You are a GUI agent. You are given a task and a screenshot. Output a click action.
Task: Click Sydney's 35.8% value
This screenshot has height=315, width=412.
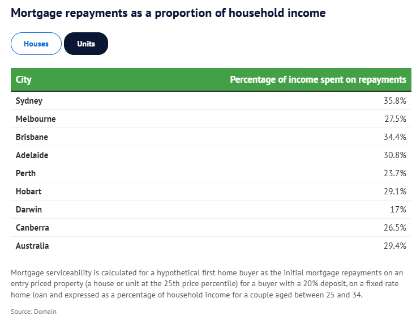[x=395, y=101]
